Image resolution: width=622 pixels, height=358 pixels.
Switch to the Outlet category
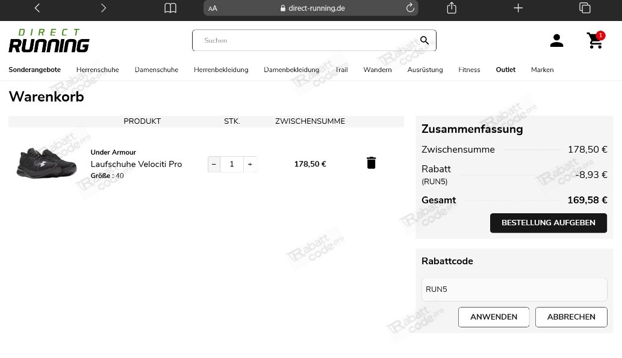pos(505,70)
